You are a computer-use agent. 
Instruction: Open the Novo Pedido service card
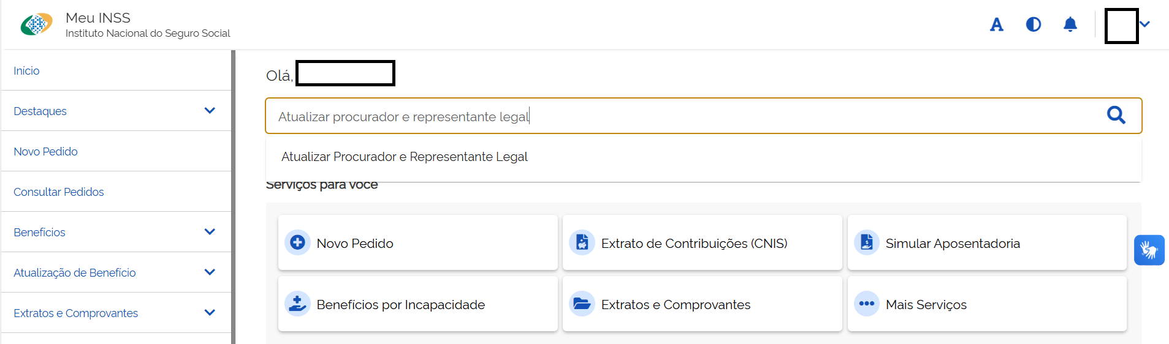click(417, 243)
